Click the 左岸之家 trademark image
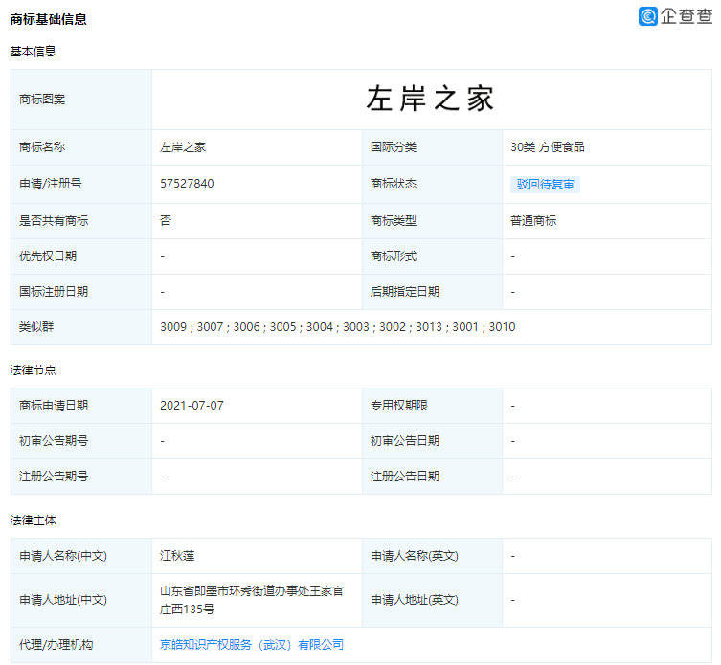Viewport: 721px width, 665px height. point(430,99)
